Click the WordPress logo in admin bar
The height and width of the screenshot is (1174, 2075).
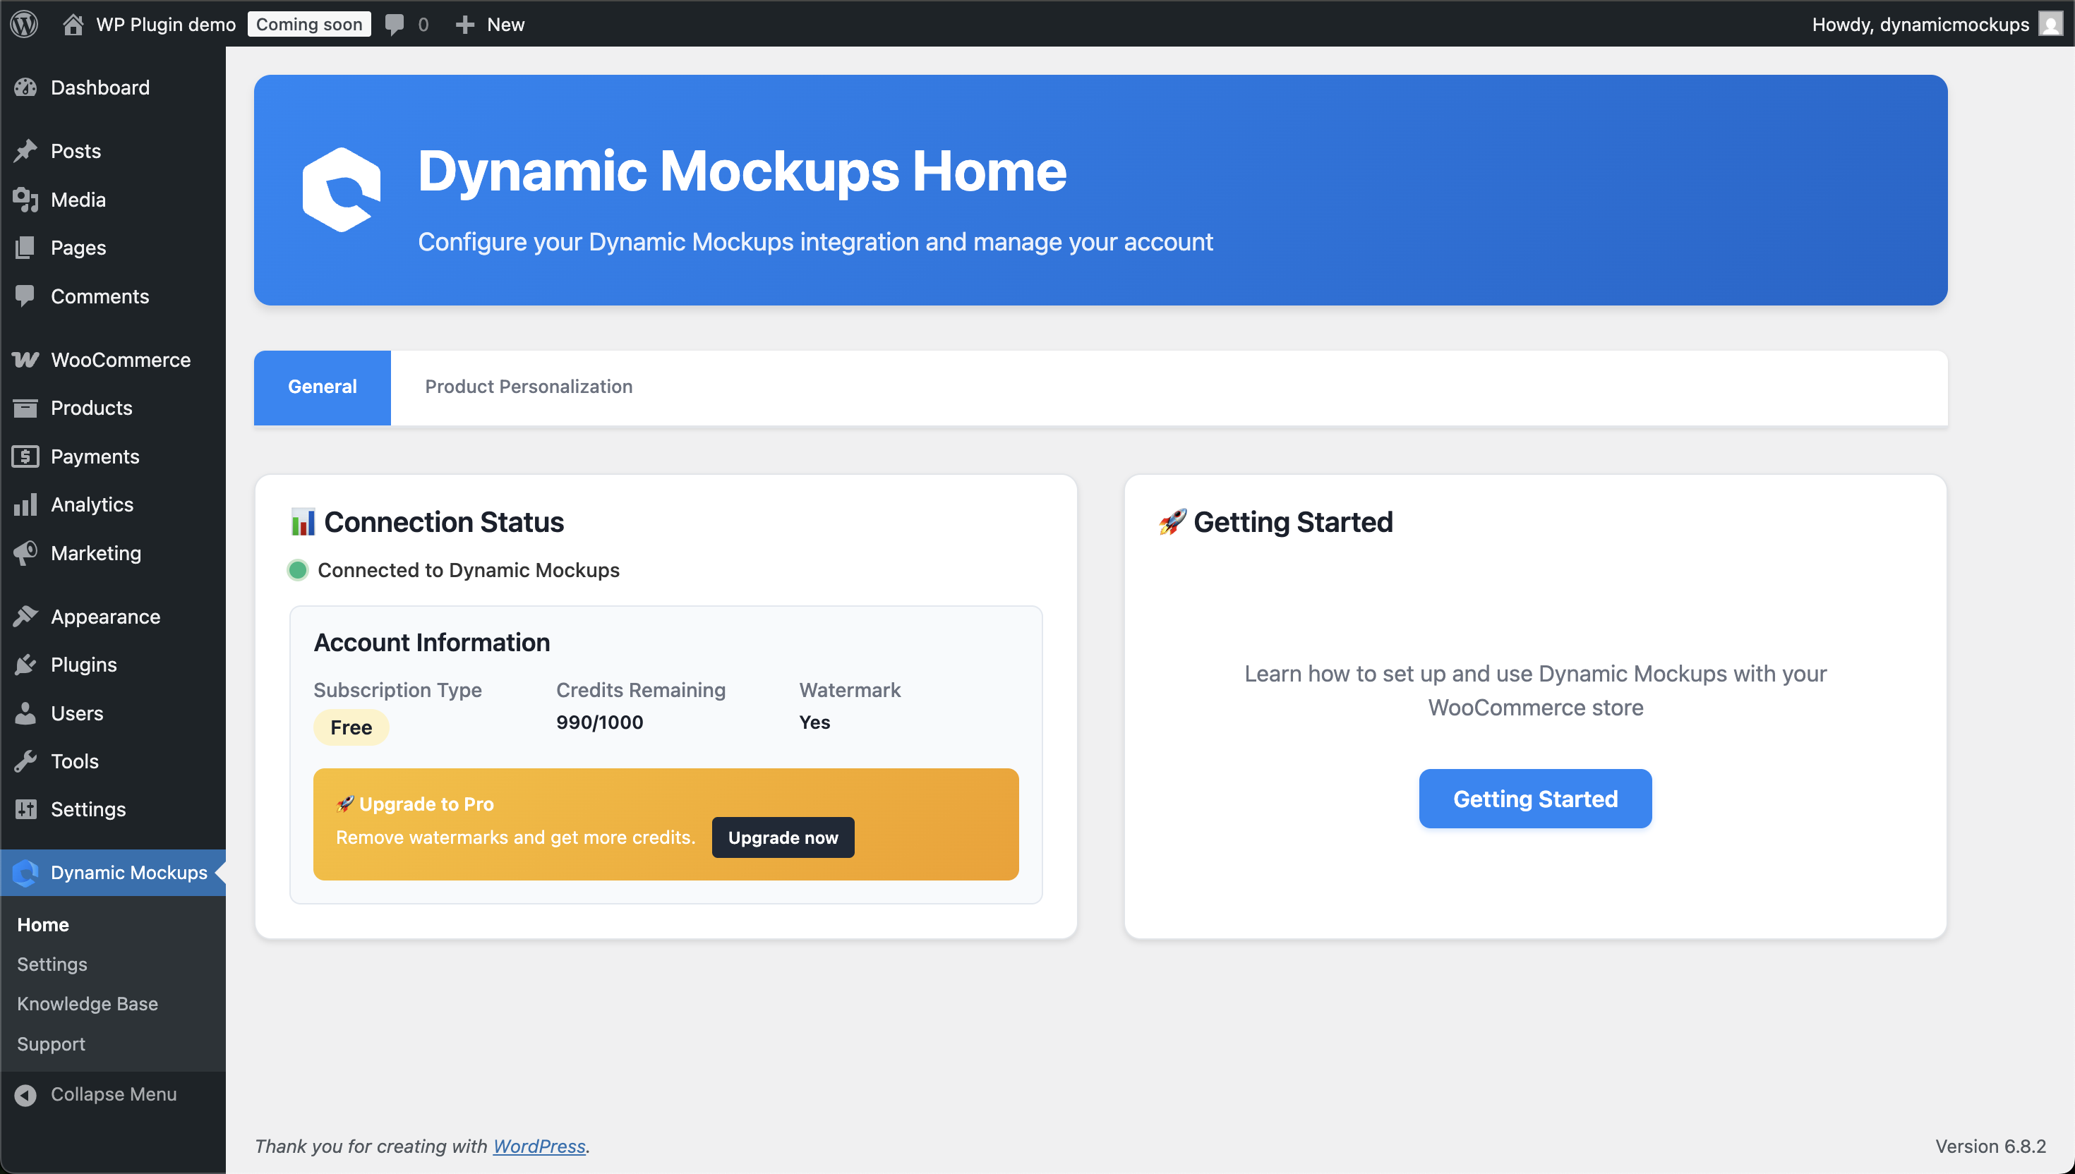click(24, 23)
